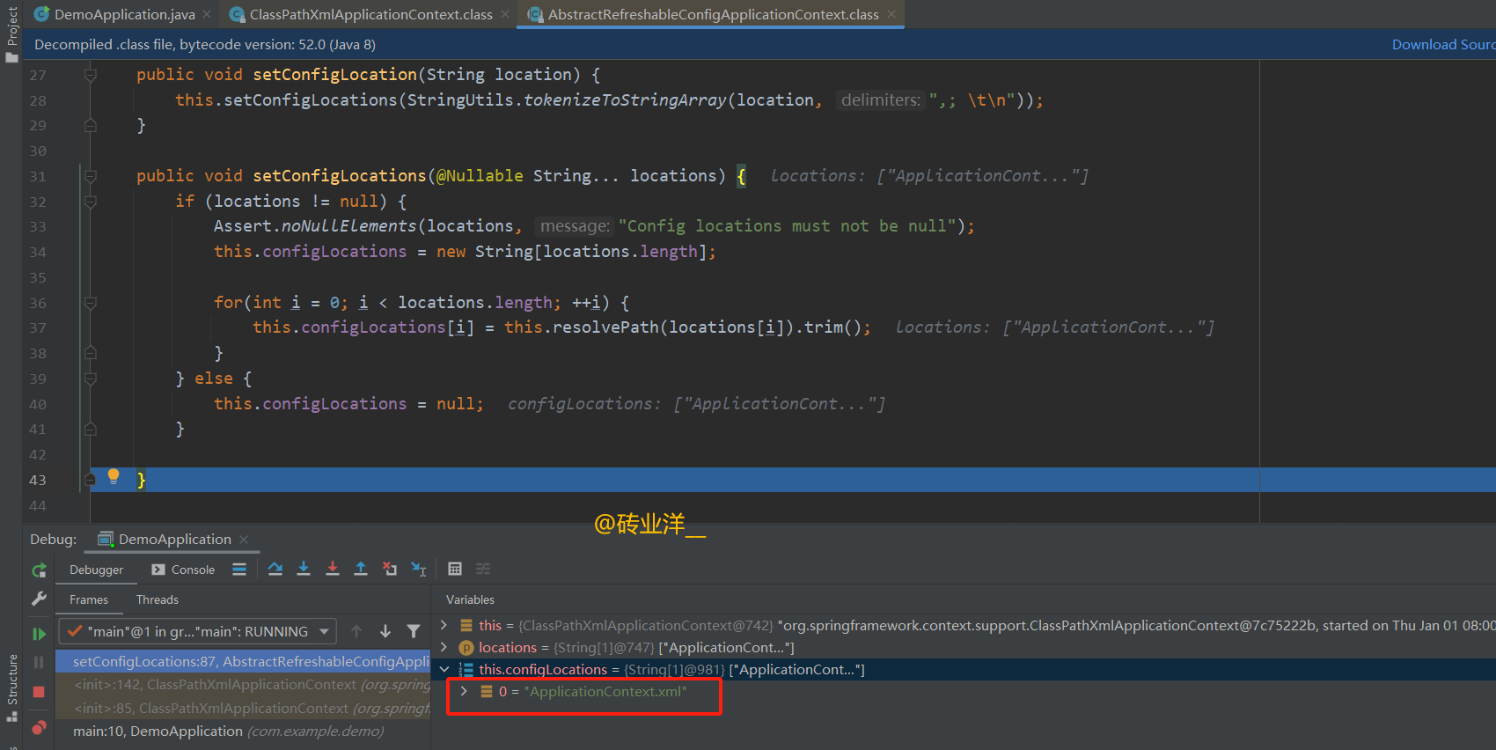1496x750 pixels.
Task: Expand the 0 = "ApplicationContext.xml" element
Action: (464, 691)
